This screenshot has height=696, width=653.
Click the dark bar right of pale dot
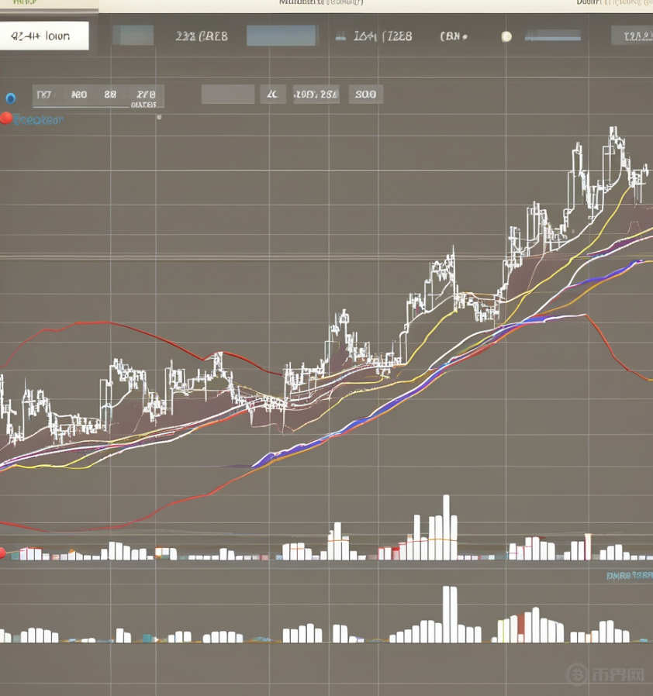click(x=552, y=36)
